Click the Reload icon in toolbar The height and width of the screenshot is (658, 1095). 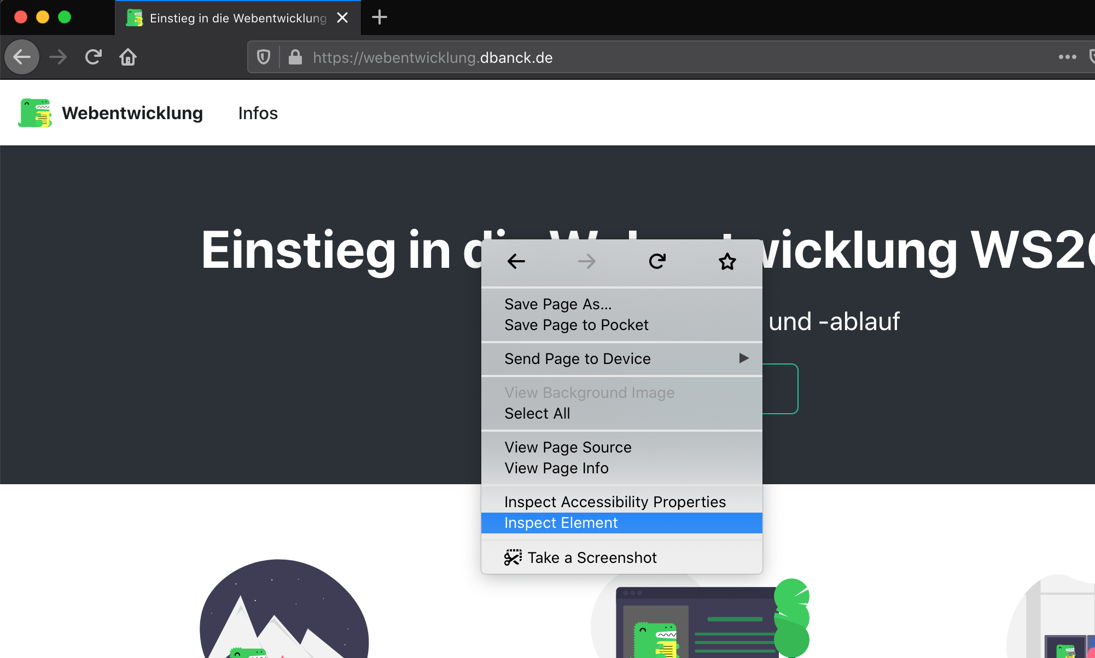[94, 57]
